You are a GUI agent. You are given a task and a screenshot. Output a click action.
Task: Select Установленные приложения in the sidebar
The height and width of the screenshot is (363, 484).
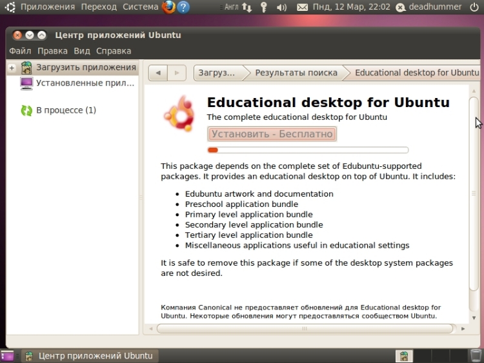[85, 83]
